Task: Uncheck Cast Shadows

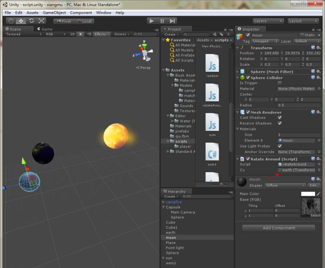Action: [x=279, y=117]
